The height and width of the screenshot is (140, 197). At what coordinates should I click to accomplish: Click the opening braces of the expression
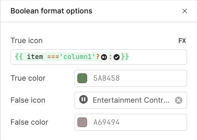(19, 57)
